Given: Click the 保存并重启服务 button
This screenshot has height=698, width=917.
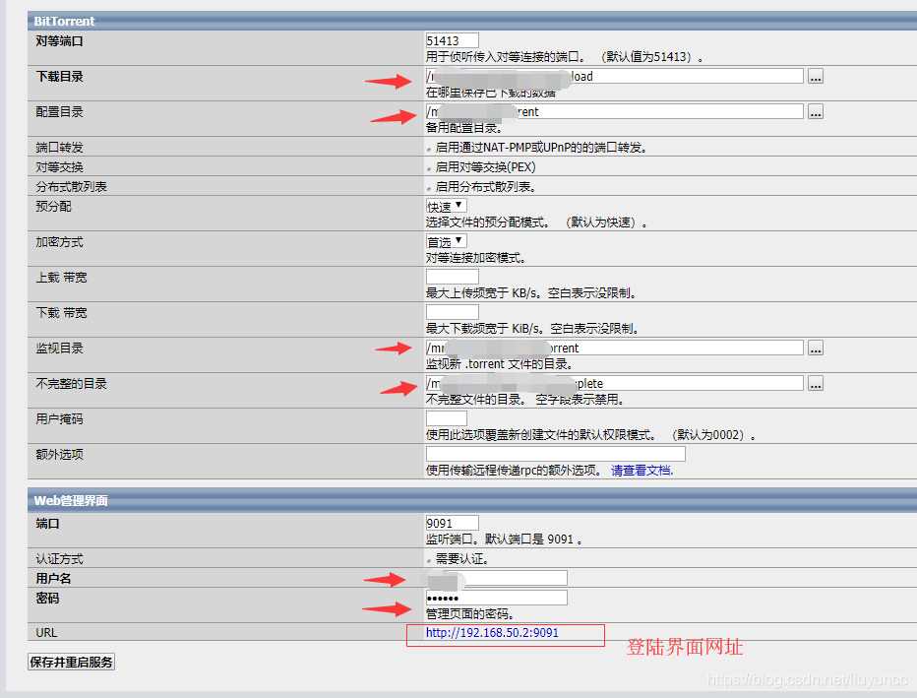Looking at the screenshot, I should (x=72, y=662).
